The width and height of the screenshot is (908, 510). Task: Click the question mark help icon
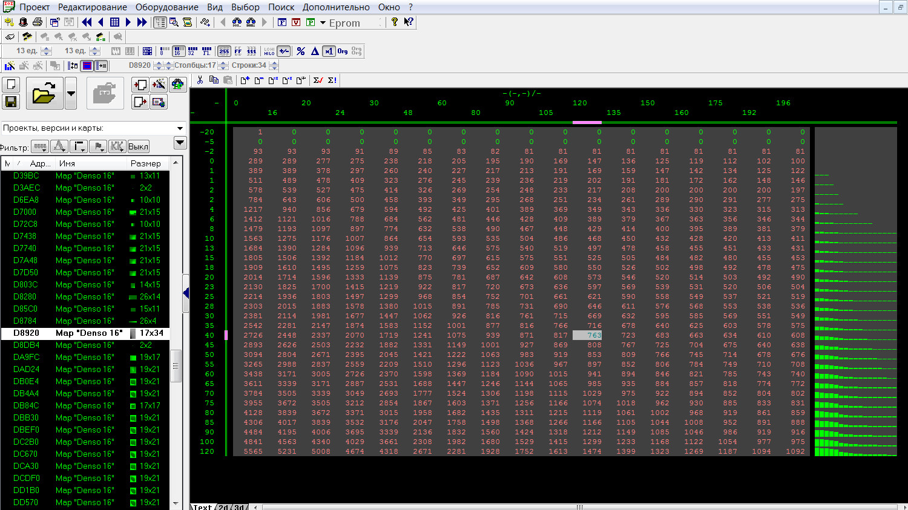[395, 22]
